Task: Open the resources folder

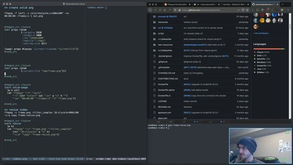Action: point(163,22)
